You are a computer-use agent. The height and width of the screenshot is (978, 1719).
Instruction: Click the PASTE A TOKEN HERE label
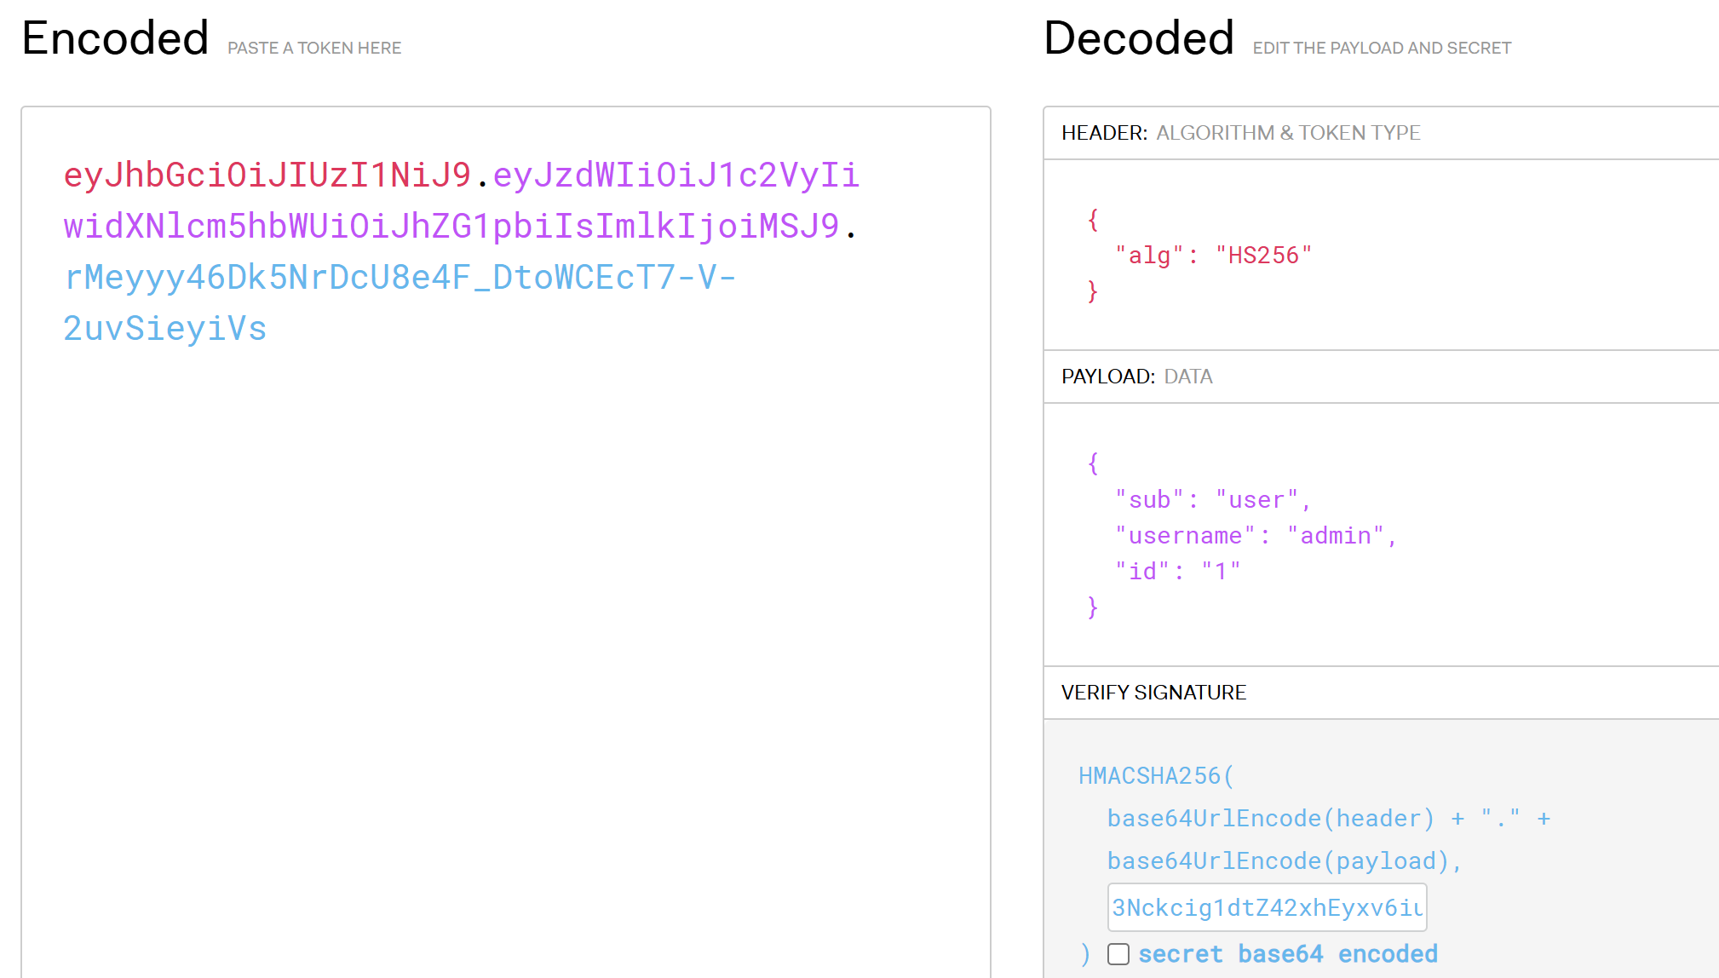tap(313, 49)
